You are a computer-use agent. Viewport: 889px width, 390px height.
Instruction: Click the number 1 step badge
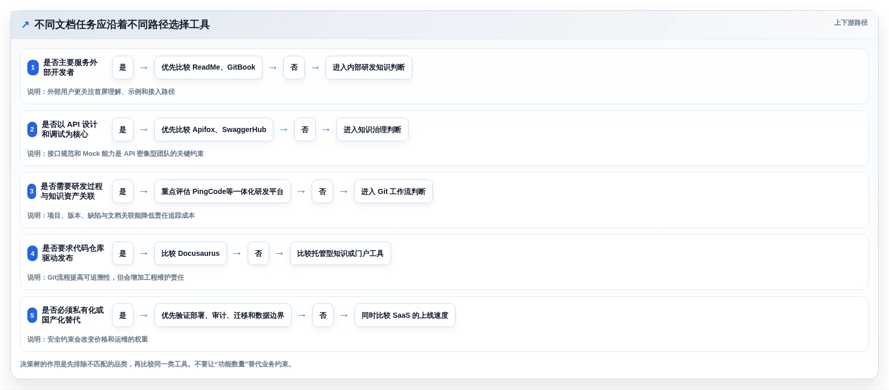[x=33, y=68]
